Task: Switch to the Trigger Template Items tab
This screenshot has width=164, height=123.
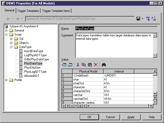Action: click(56, 11)
